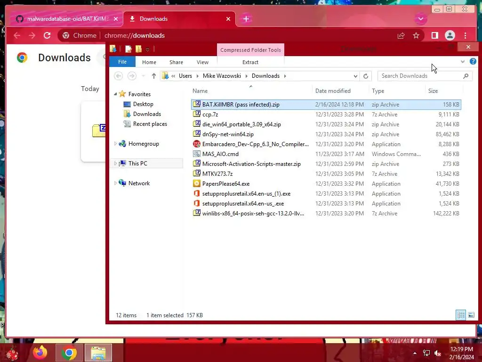Expand the This PC tree node
The height and width of the screenshot is (362, 482).
pos(116,164)
